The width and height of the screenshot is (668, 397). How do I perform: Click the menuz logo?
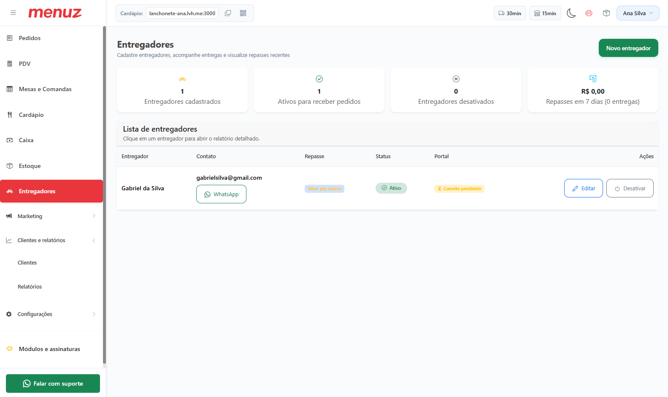(x=55, y=13)
